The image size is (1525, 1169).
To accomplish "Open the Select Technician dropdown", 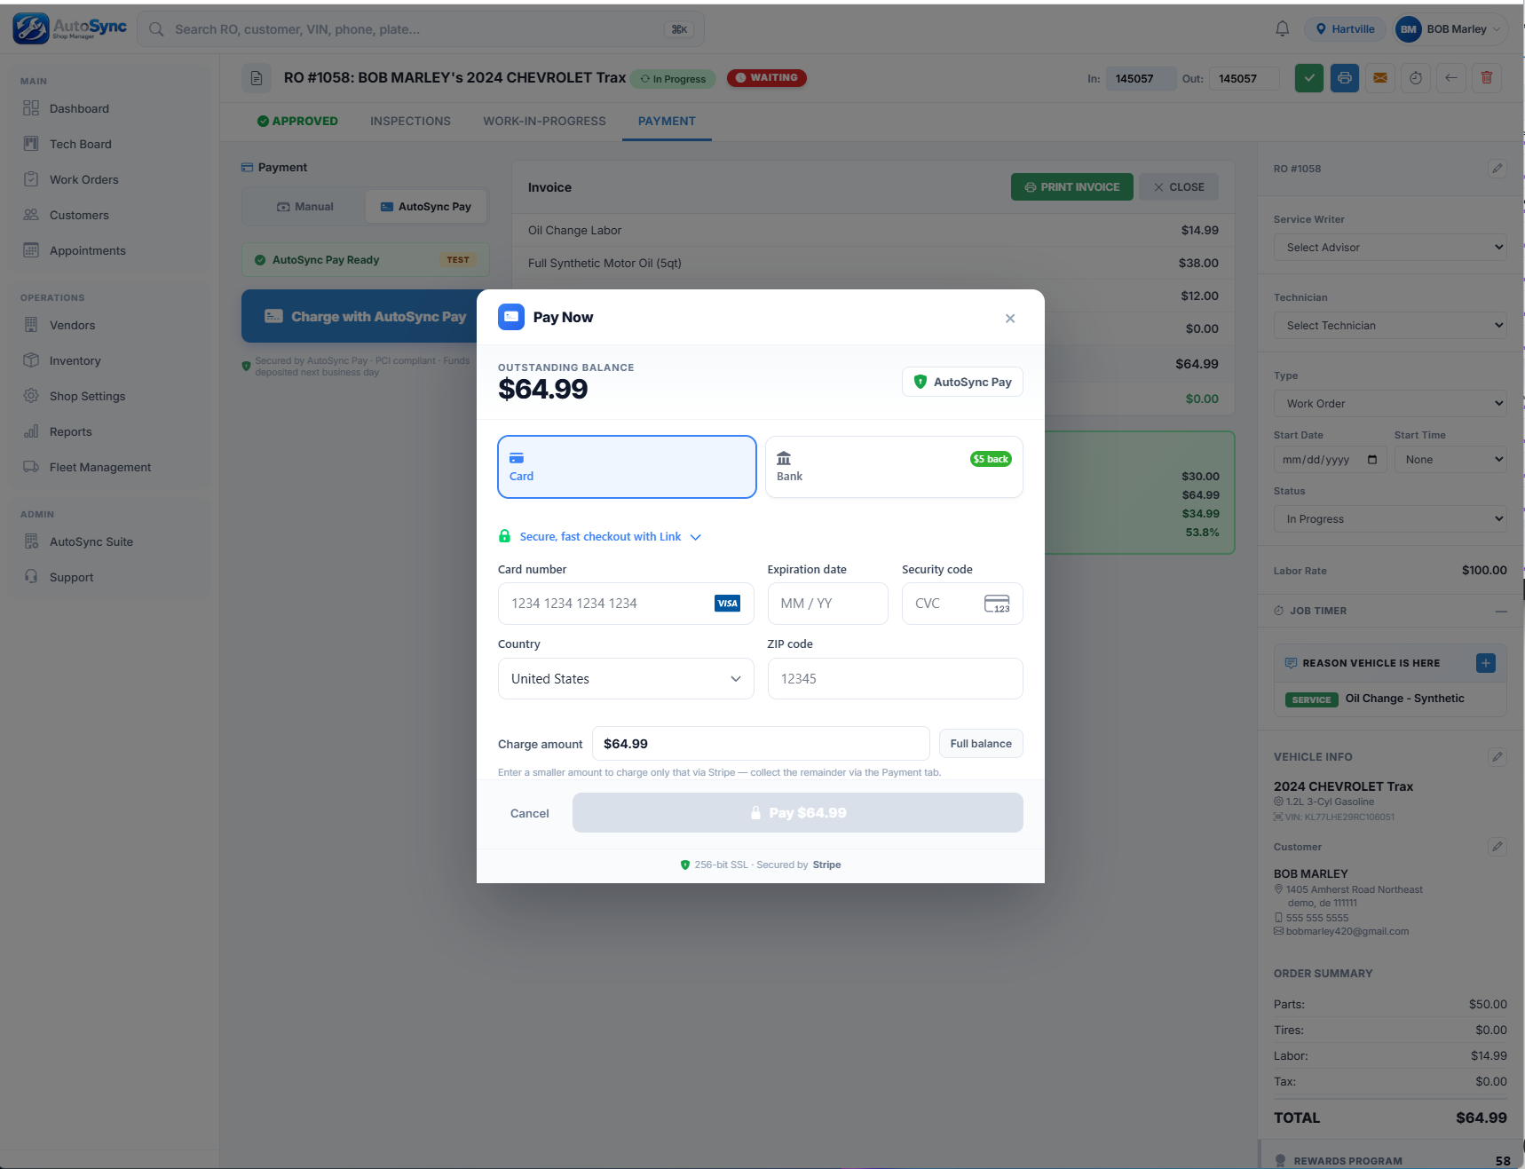I will (x=1390, y=326).
